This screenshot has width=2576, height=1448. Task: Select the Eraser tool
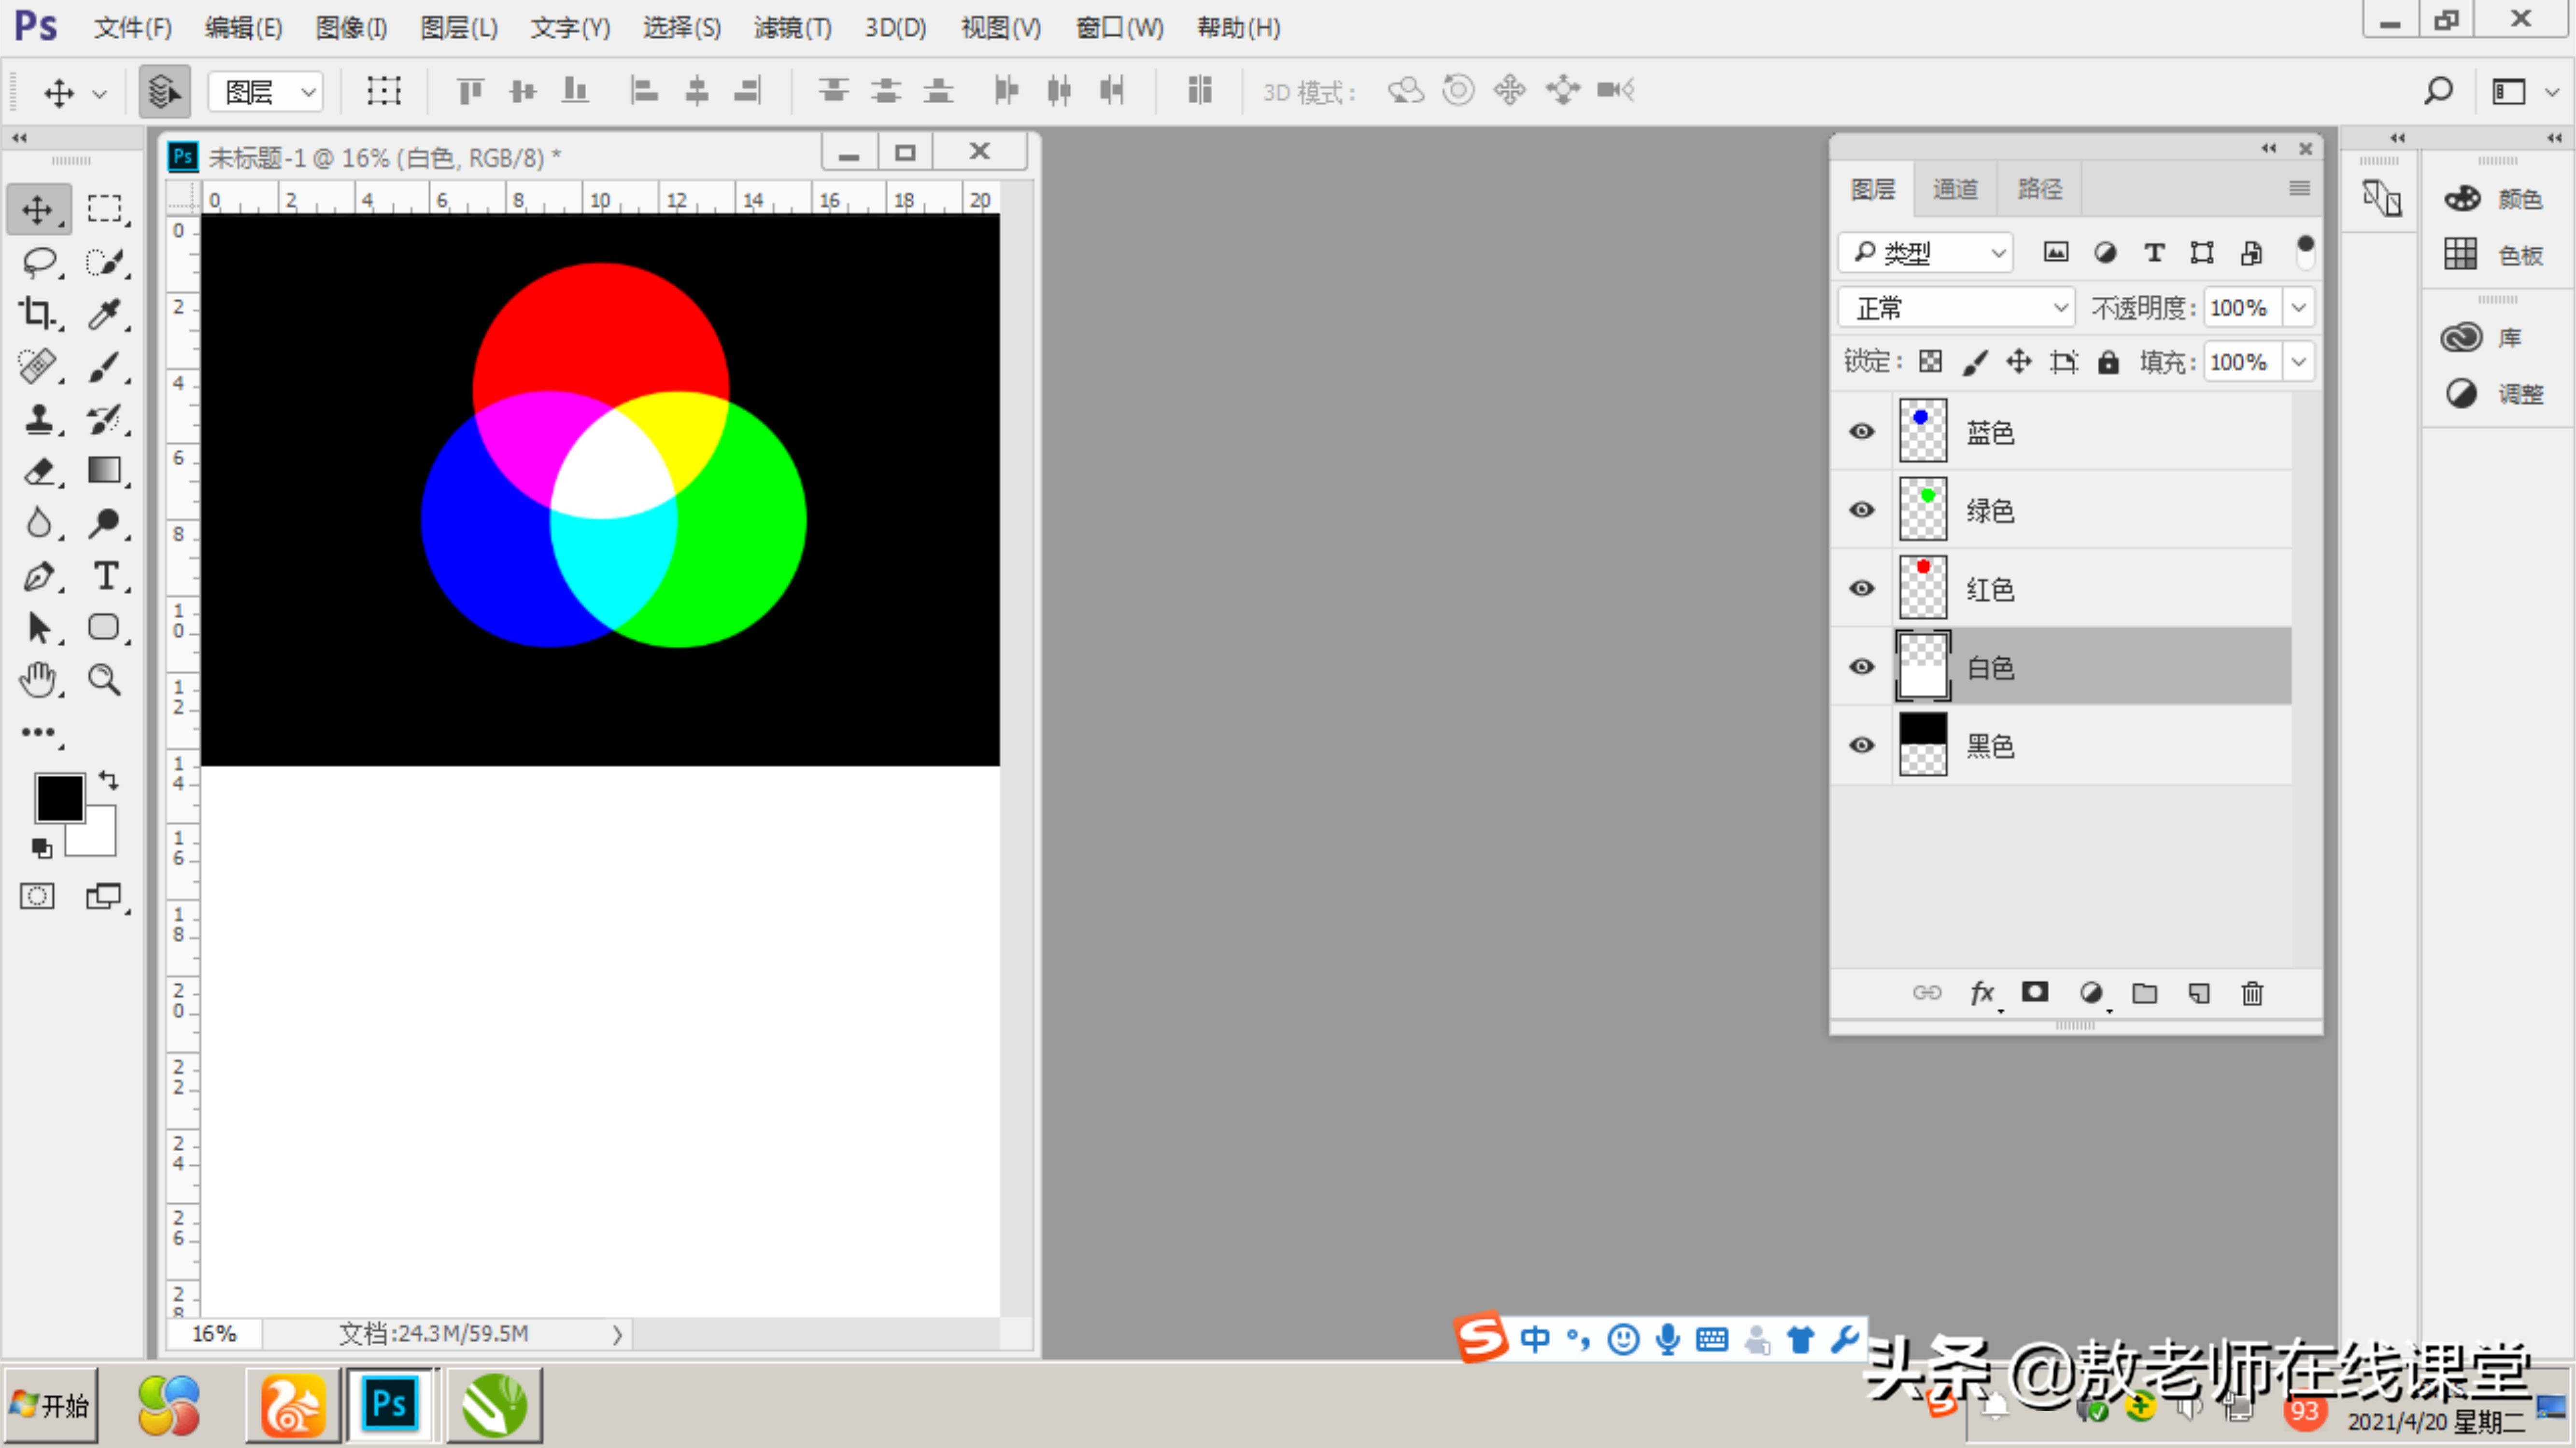(x=39, y=471)
